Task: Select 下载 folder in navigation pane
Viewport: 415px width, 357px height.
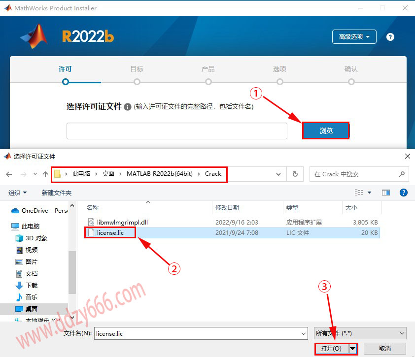Action: [x=27, y=285]
